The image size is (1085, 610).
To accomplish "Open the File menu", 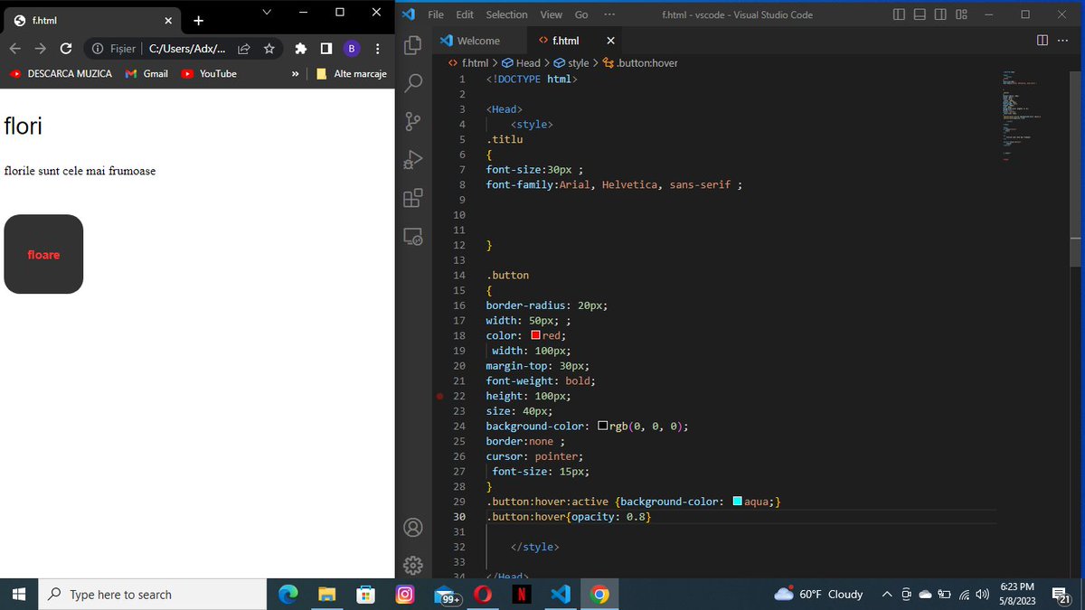I will [436, 14].
